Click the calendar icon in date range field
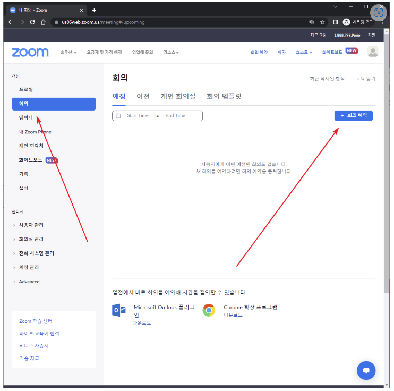The width and height of the screenshot is (394, 391). click(118, 116)
